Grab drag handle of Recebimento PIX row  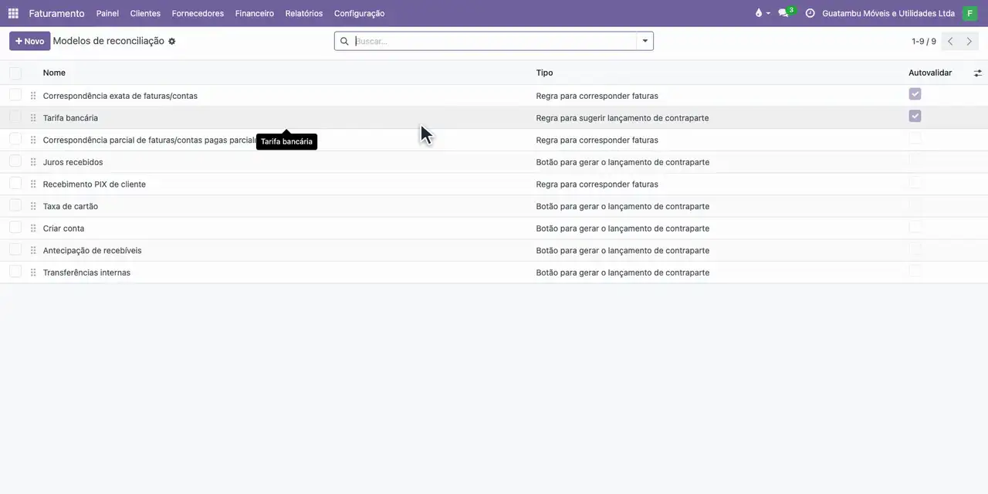[x=33, y=184]
